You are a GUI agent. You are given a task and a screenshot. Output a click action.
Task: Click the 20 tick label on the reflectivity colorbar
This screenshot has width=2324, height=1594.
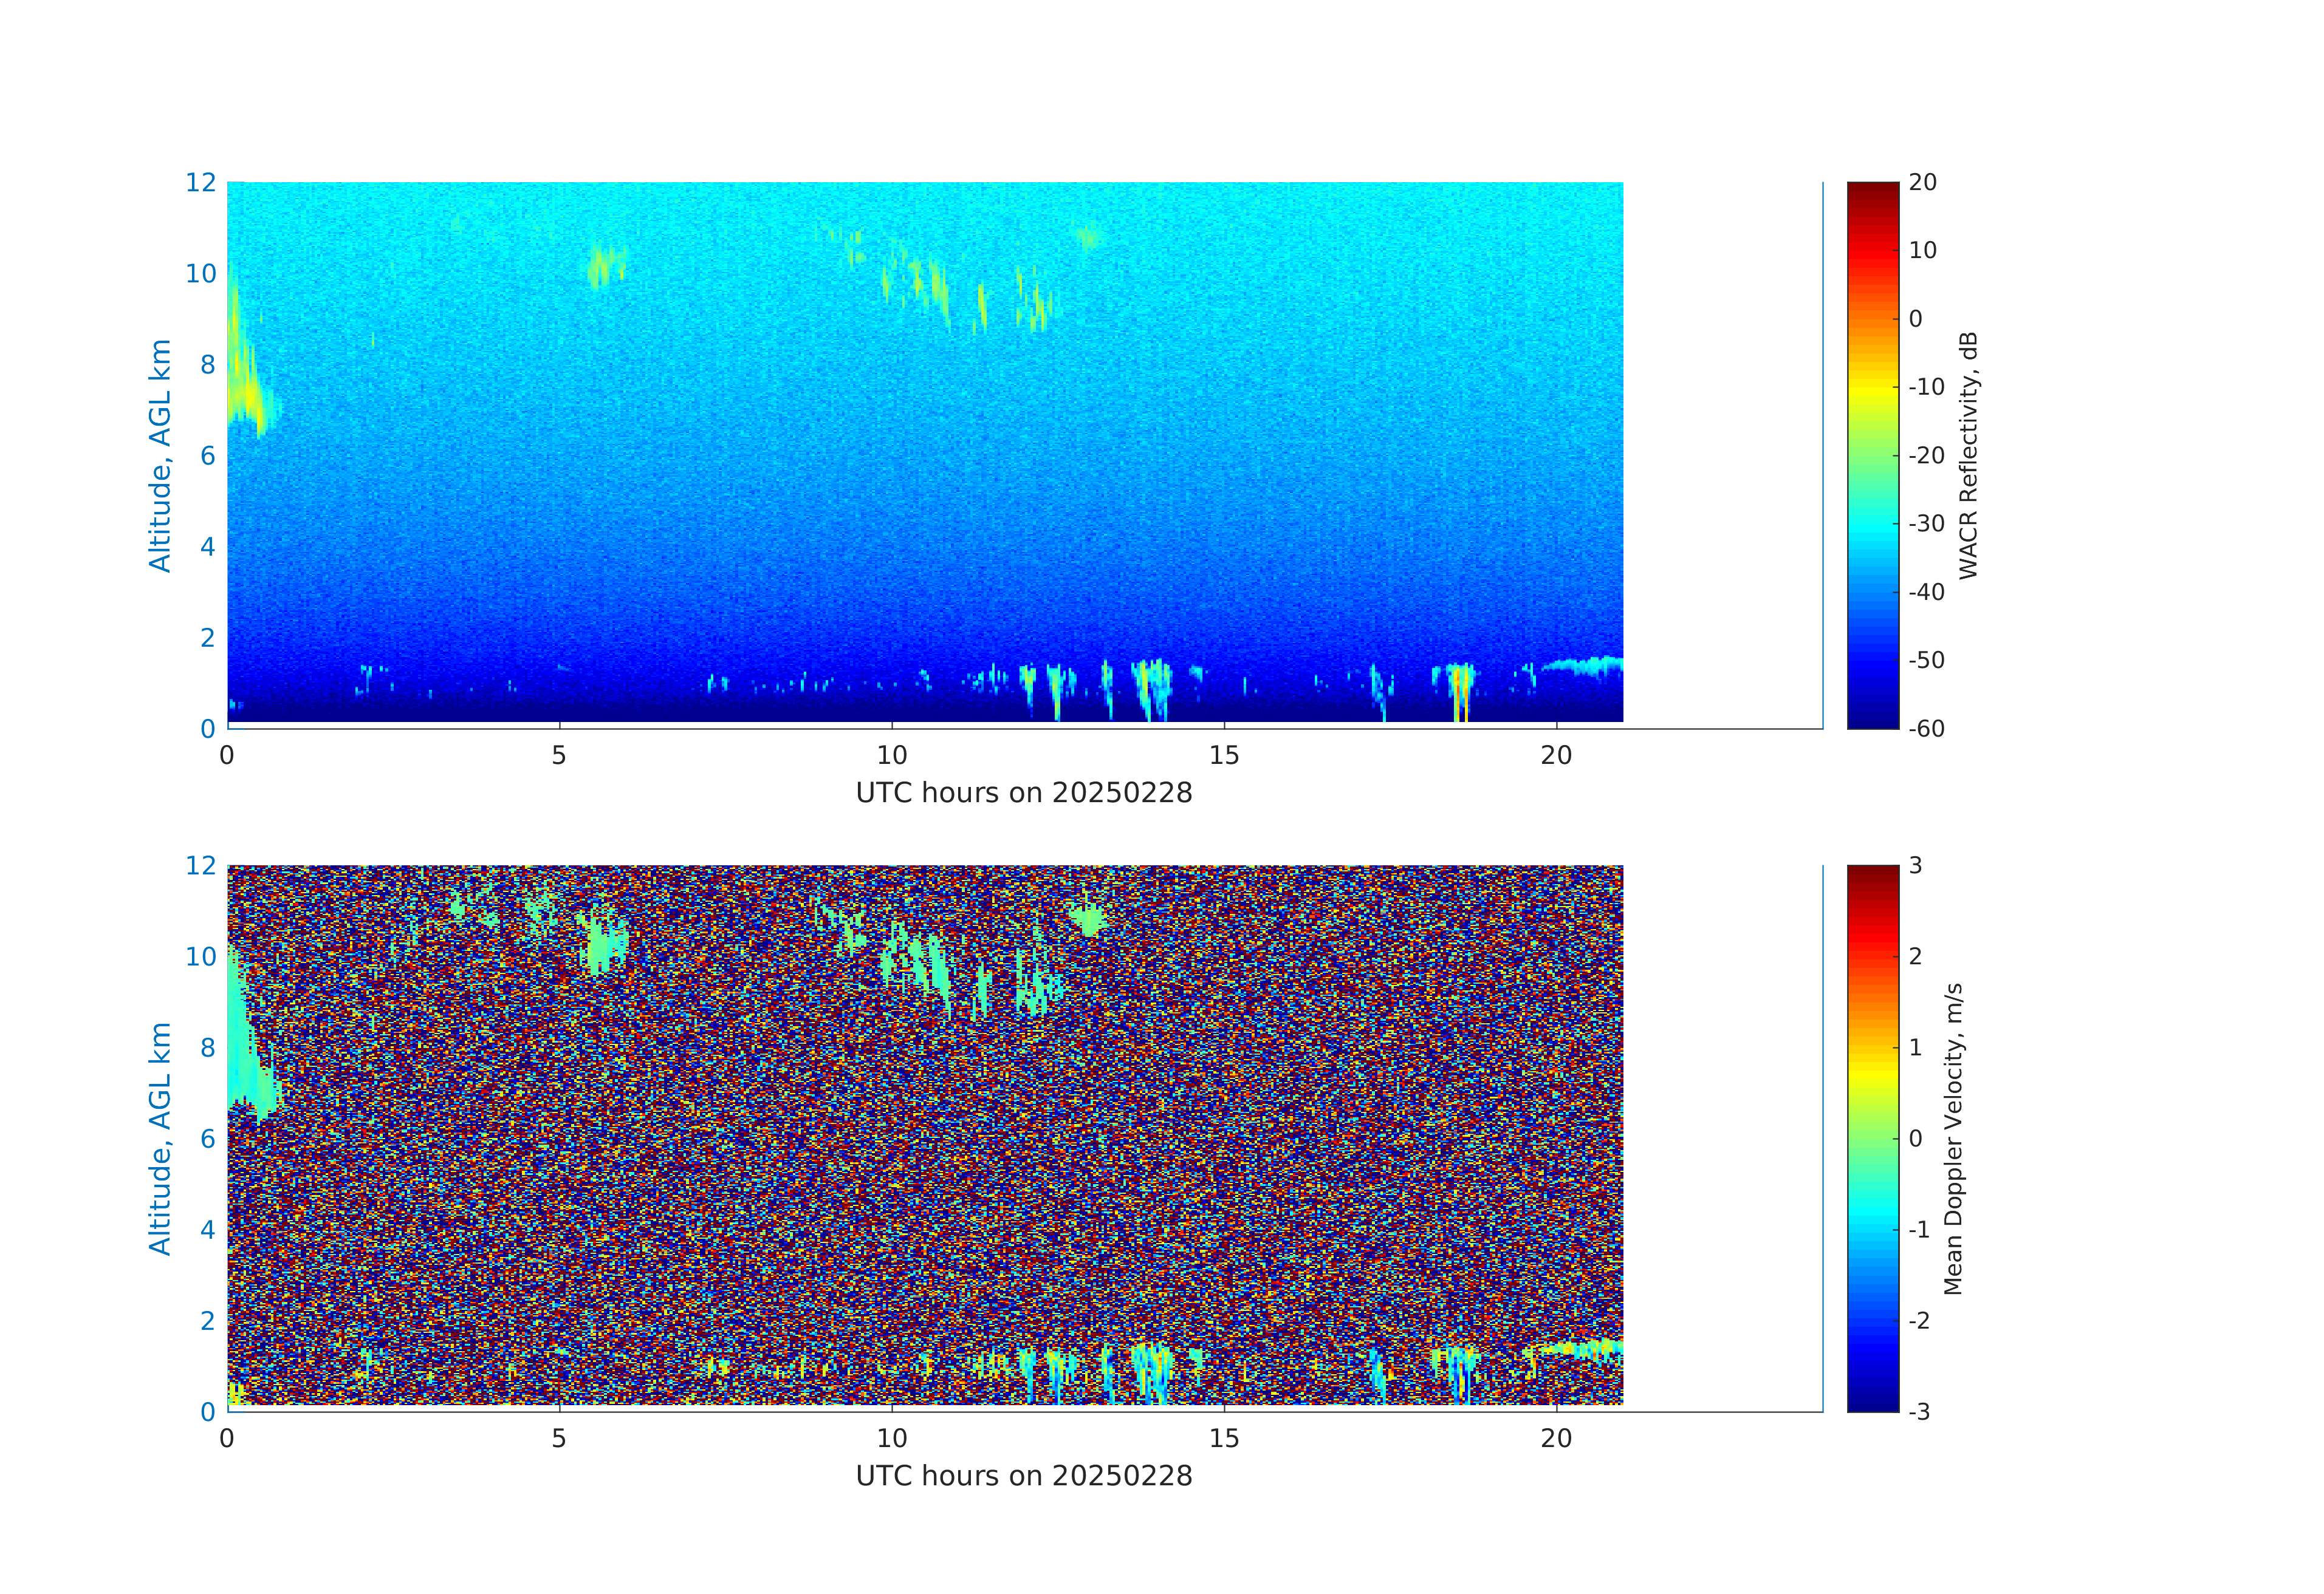(1922, 183)
